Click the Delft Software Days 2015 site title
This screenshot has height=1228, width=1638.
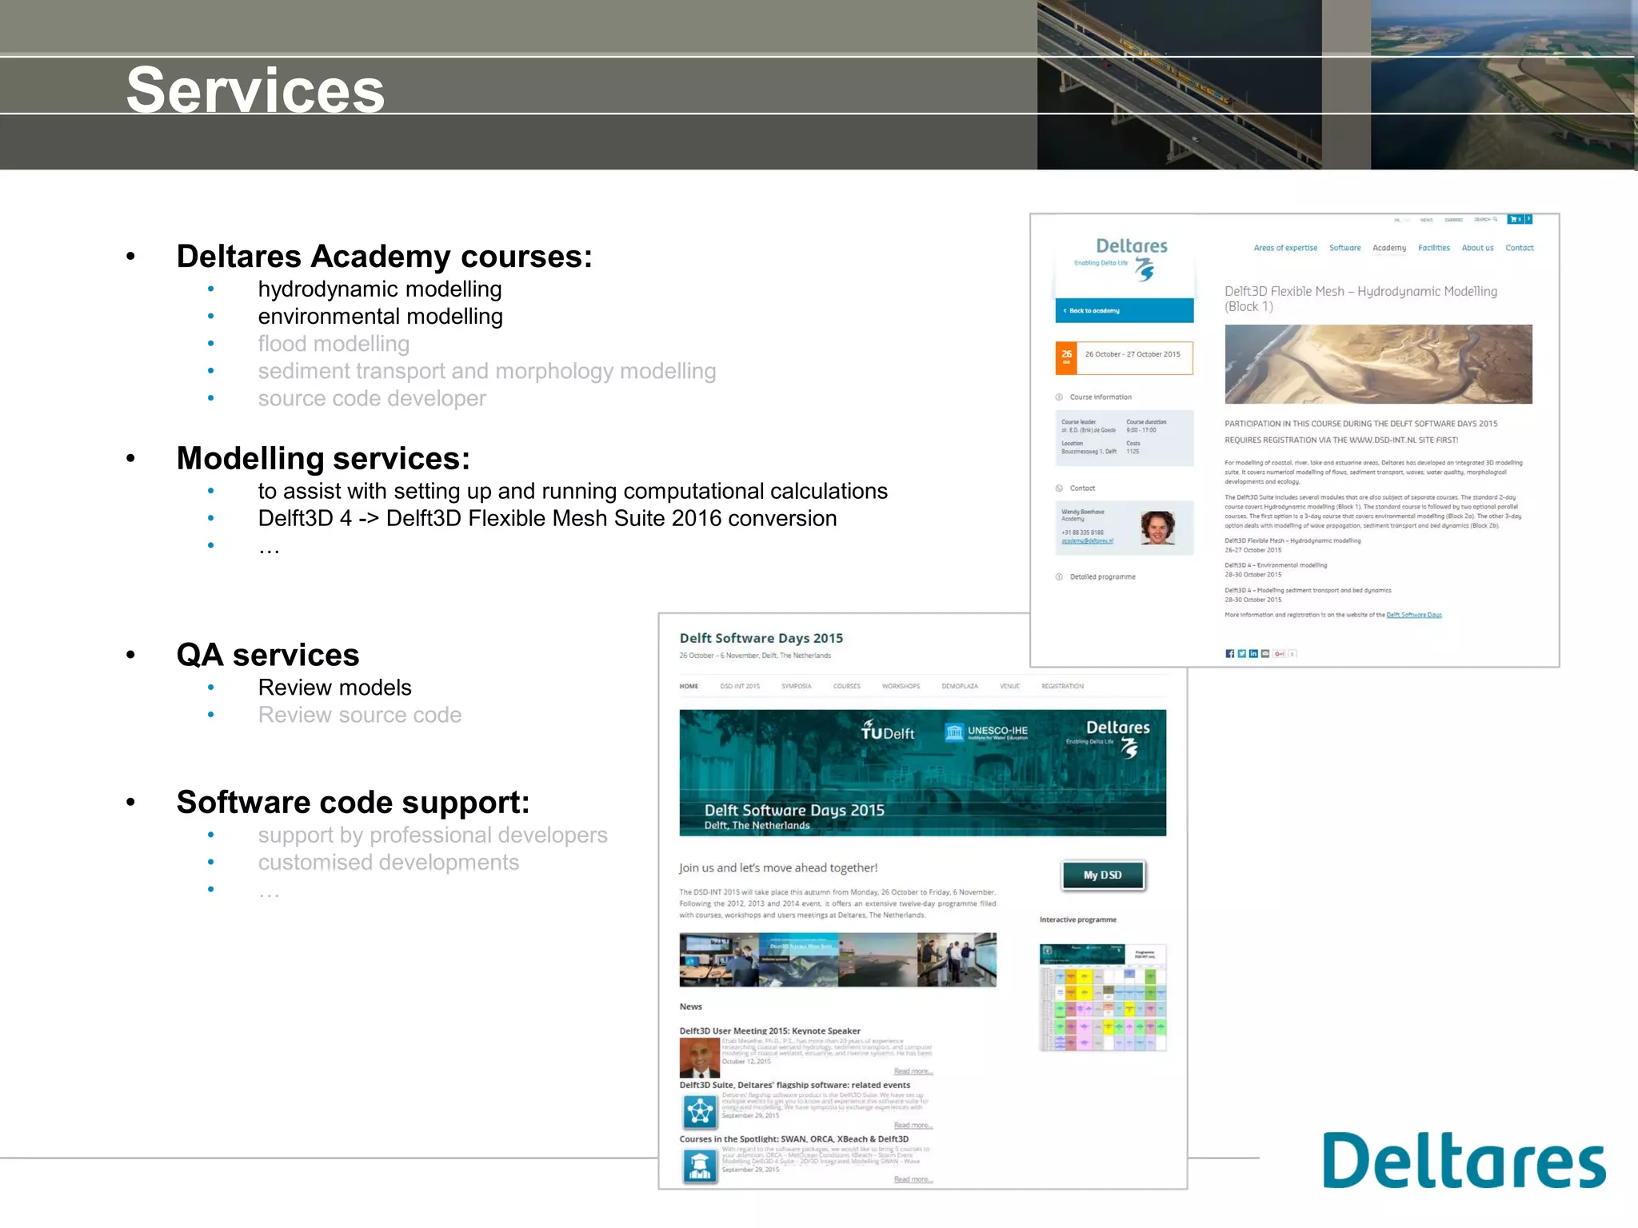[761, 638]
